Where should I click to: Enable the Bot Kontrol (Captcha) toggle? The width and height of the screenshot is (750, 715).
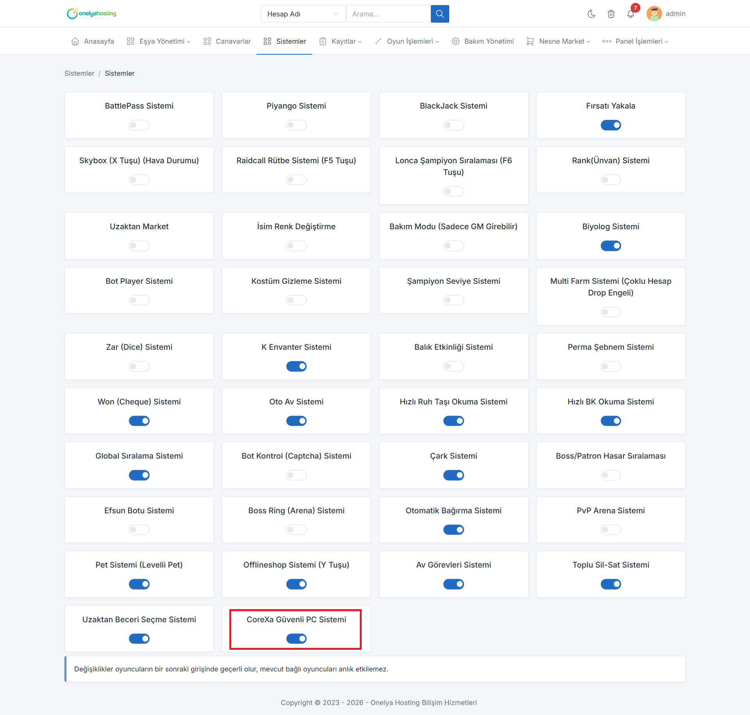tap(296, 475)
